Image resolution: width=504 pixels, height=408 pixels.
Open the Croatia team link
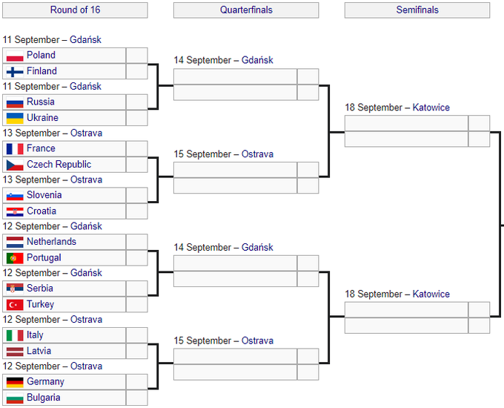pyautogui.click(x=42, y=211)
